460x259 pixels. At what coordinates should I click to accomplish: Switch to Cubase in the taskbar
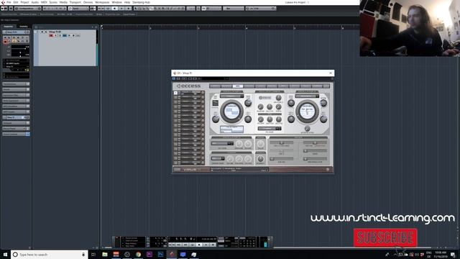[172, 254]
